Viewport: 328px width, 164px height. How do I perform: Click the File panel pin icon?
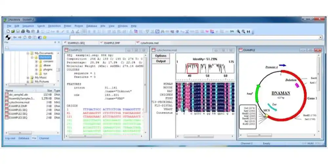pyautogui.click(x=55, y=42)
